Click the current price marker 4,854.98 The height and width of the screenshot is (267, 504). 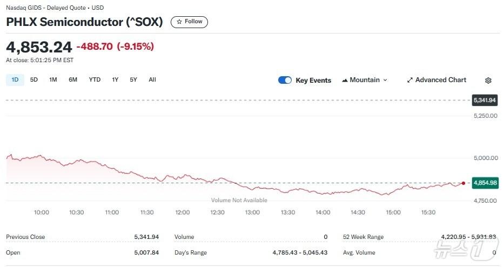pyautogui.click(x=485, y=183)
